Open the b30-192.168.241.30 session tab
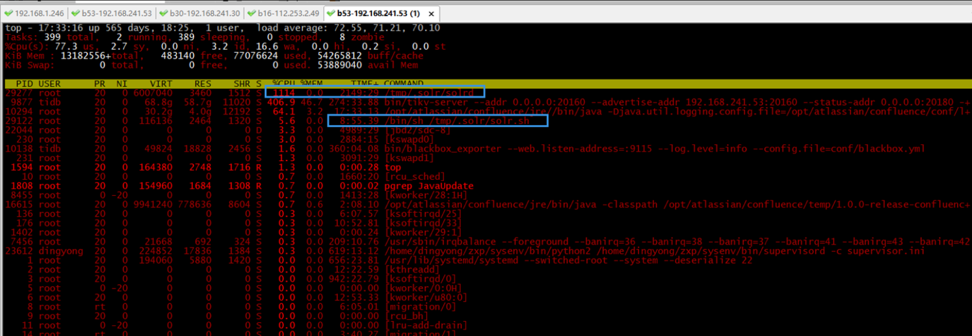 [x=204, y=13]
